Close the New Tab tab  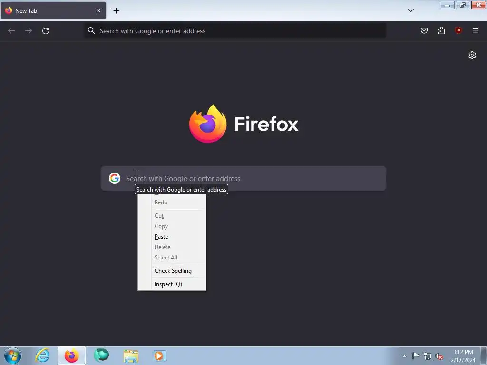tap(98, 10)
